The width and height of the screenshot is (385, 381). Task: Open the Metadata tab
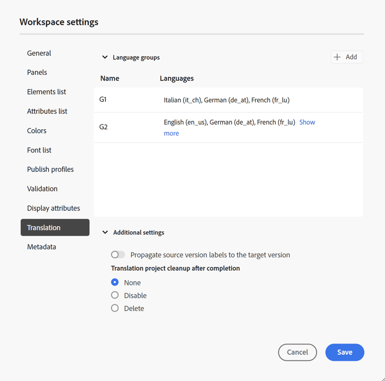point(42,247)
